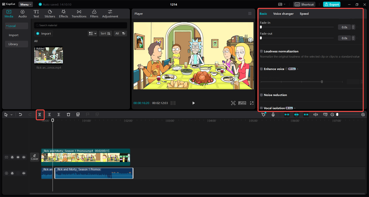The height and width of the screenshot is (197, 369).
Task: Select the pointer selection tool
Action: coord(6,115)
